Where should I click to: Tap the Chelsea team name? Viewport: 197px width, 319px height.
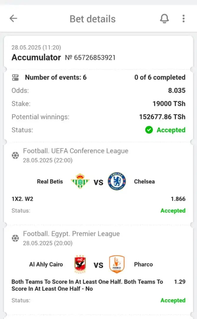click(145, 181)
